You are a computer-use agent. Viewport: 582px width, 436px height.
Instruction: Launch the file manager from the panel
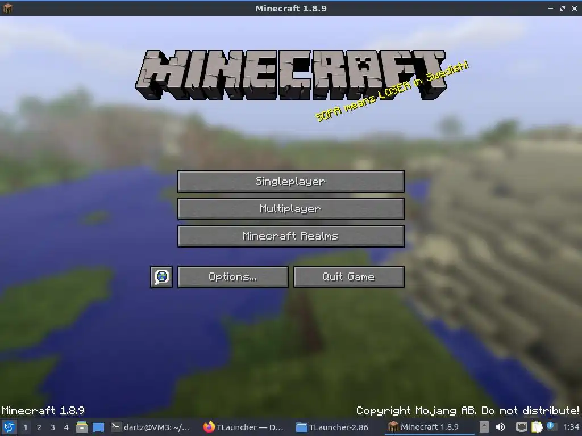coord(82,427)
